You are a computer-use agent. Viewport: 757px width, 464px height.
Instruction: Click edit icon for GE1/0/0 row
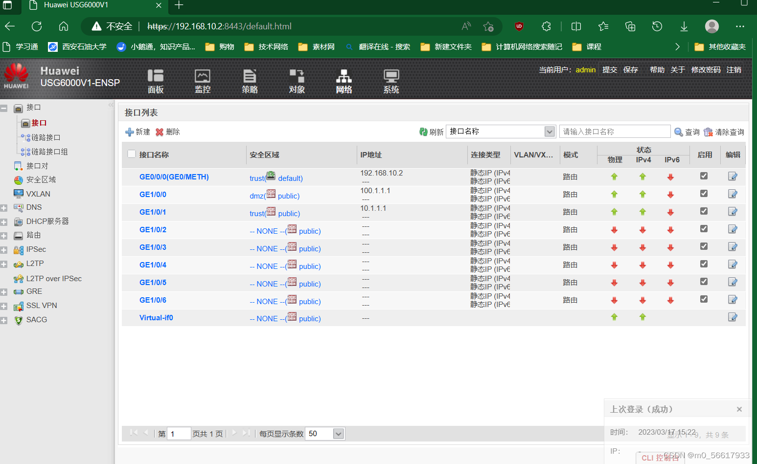click(x=733, y=194)
